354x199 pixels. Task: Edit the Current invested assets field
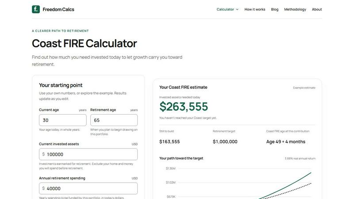pos(88,154)
